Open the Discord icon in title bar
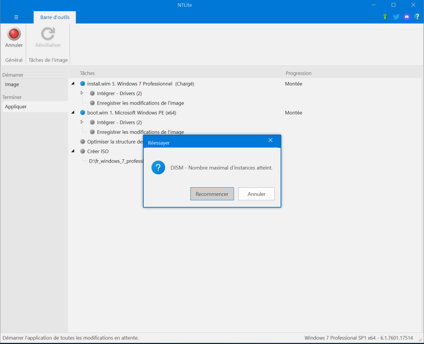This screenshot has height=344, width=424. pos(407,17)
